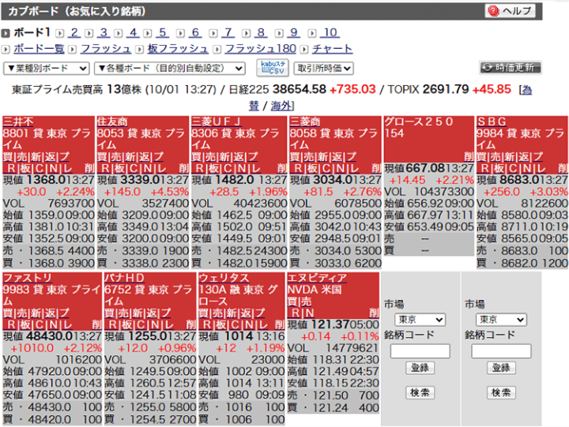Open the チャート link
Viewport: 569px width, 427px height.
tap(332, 49)
